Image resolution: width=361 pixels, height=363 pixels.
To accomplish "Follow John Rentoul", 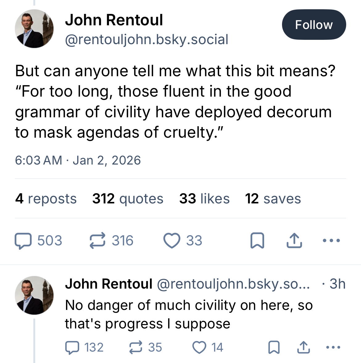I will 314,25.
